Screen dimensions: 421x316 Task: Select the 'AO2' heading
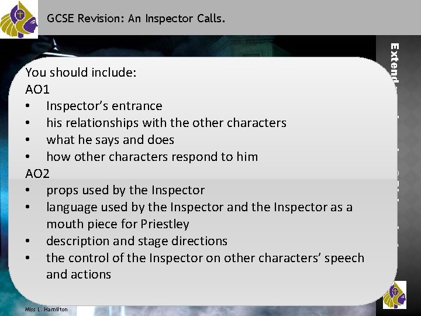click(x=37, y=173)
